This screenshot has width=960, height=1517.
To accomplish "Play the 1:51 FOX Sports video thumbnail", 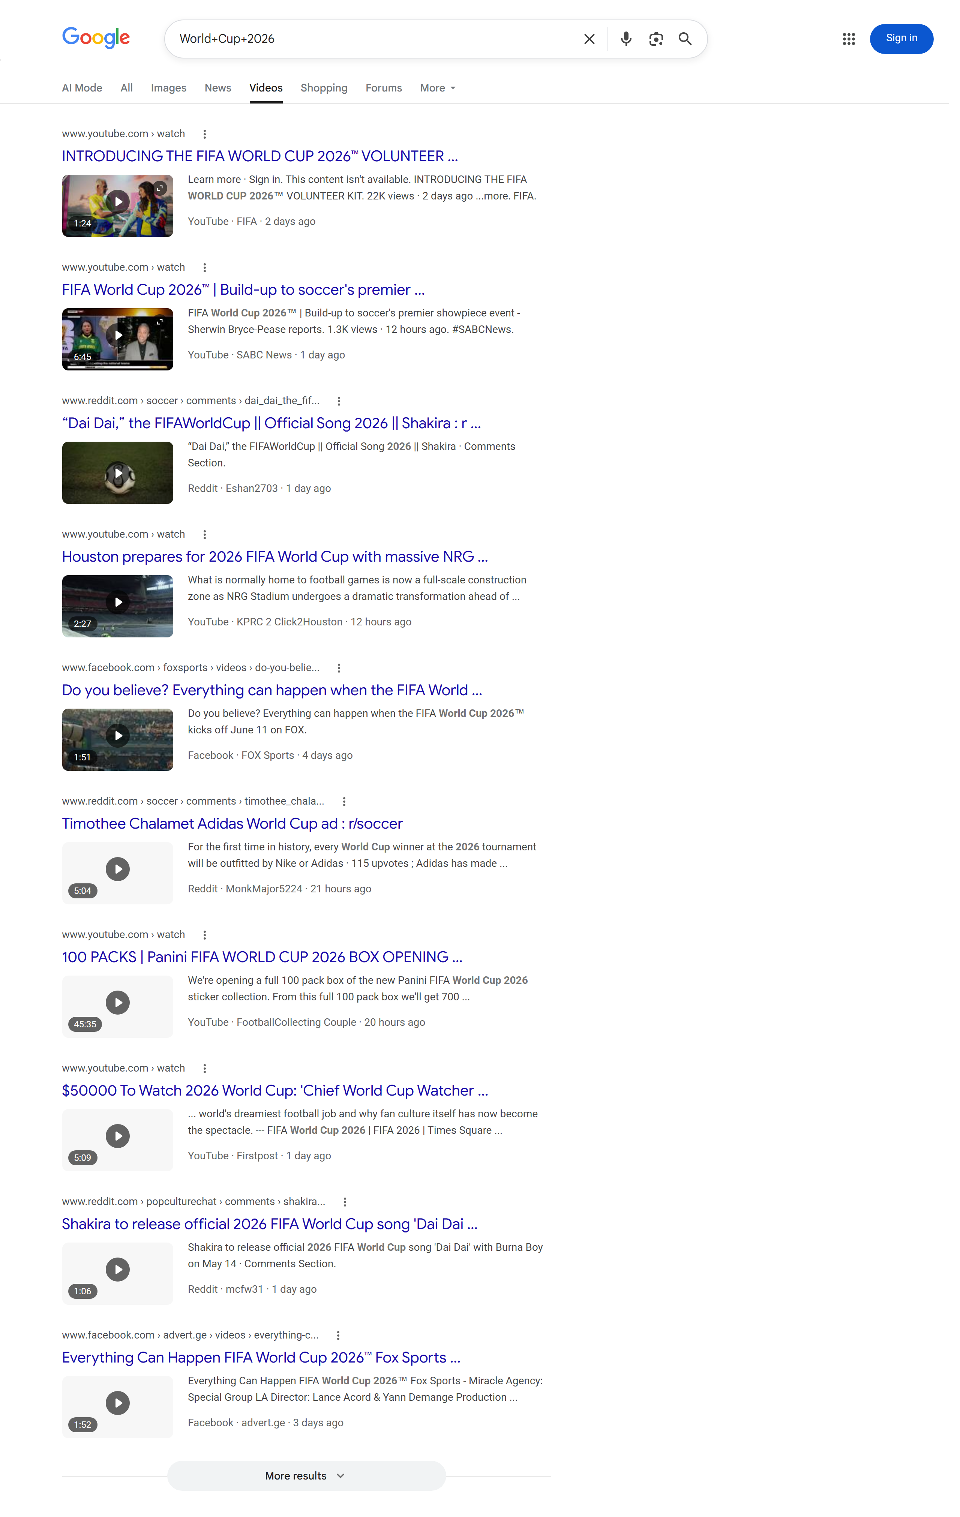I will coord(117,740).
